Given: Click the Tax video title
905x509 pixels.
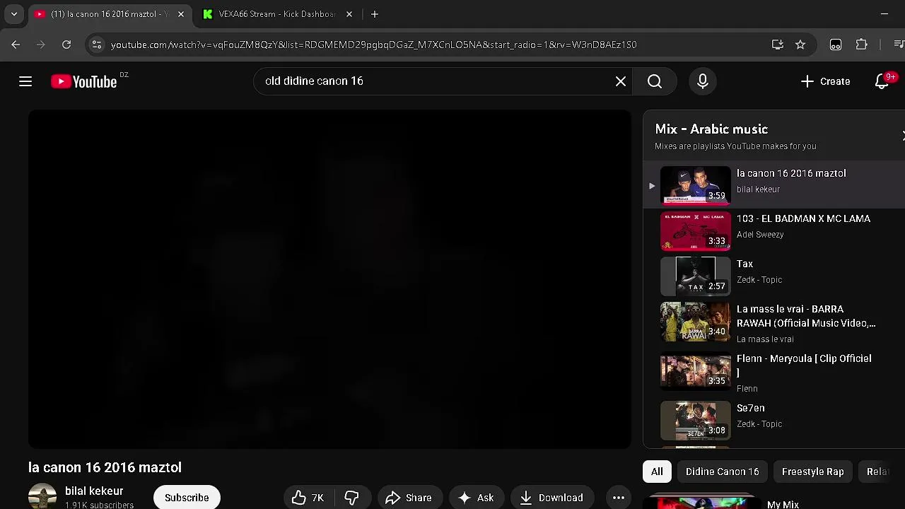Looking at the screenshot, I should coord(745,264).
